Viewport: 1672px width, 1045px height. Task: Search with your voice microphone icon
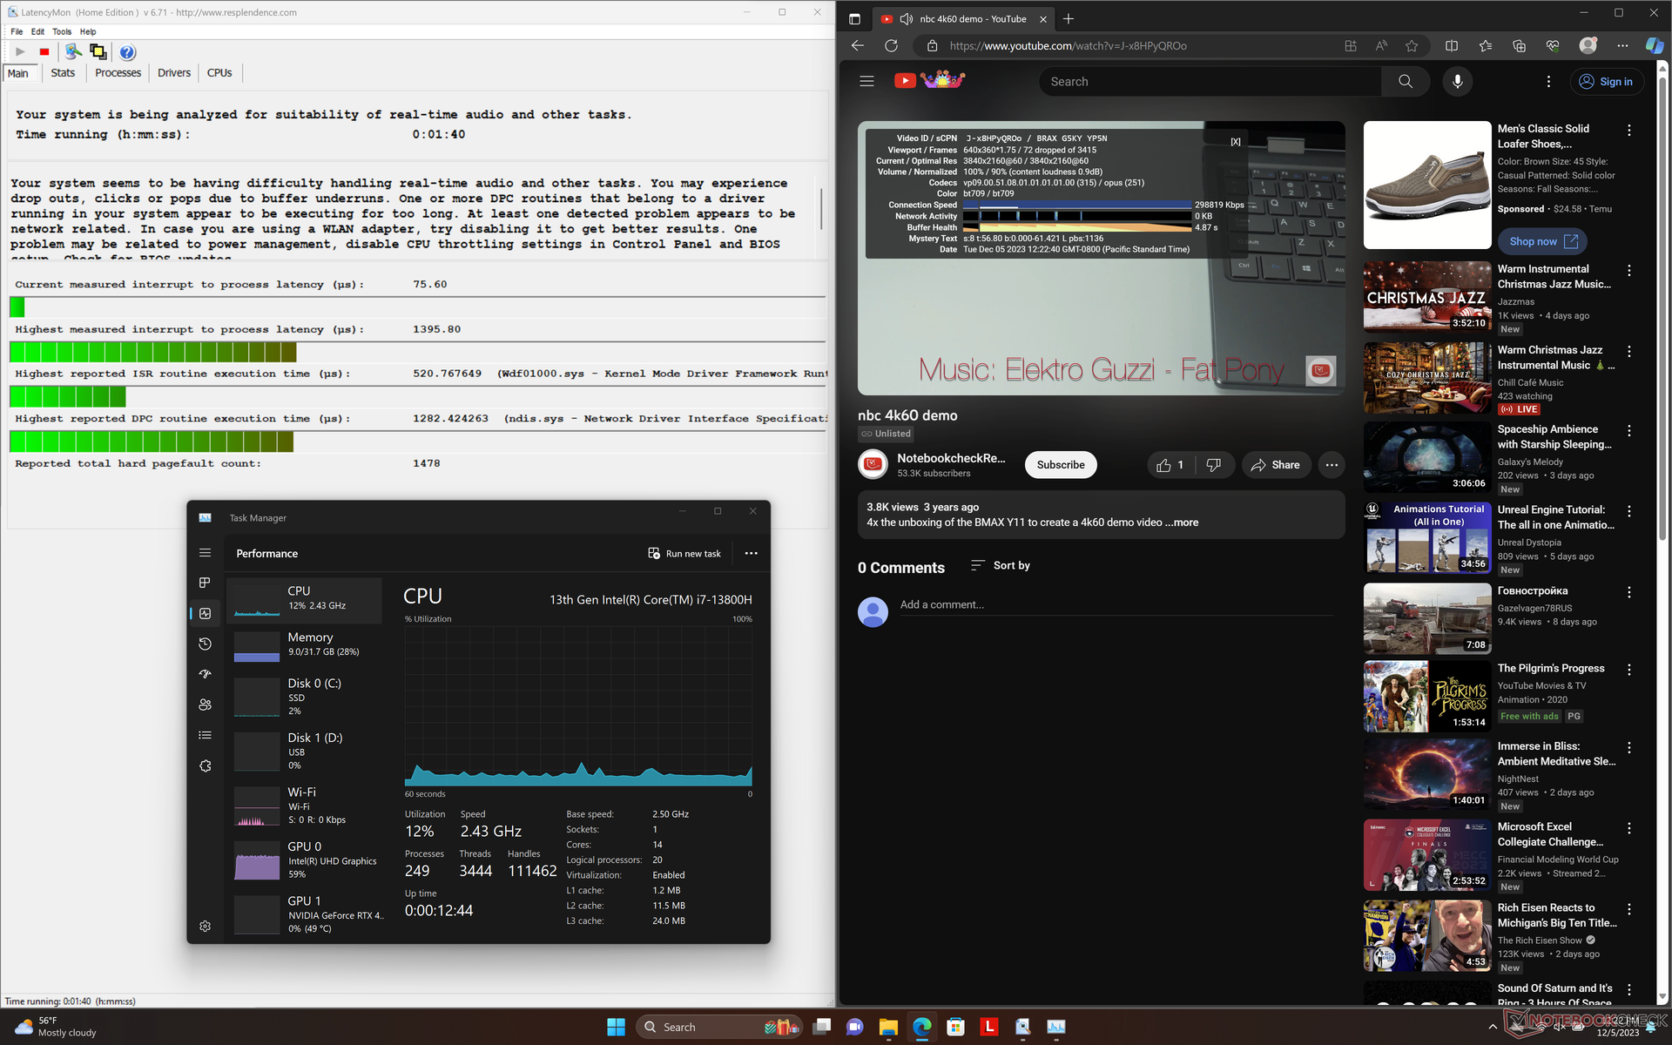[1457, 81]
